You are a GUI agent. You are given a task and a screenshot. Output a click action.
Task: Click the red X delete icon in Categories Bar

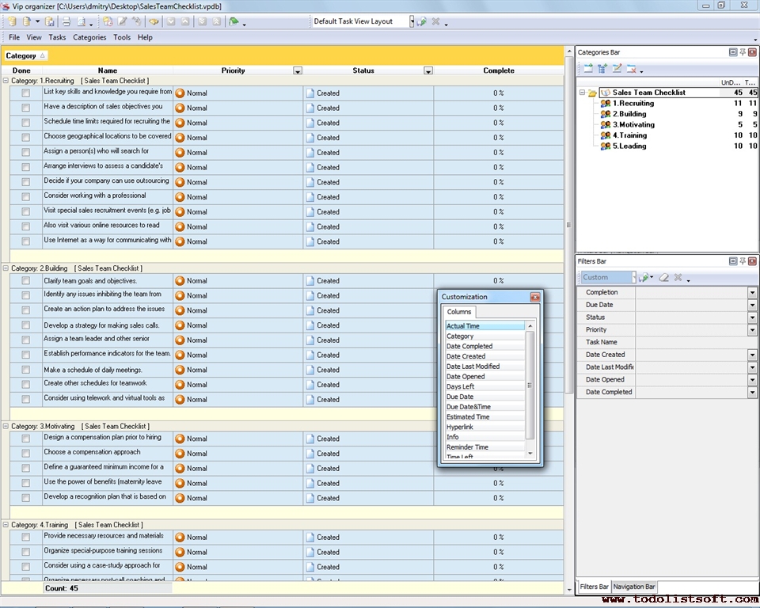pyautogui.click(x=632, y=69)
